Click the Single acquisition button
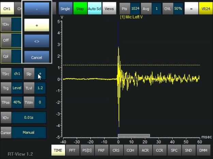Screen dimensions: 213x159 [65, 8]
